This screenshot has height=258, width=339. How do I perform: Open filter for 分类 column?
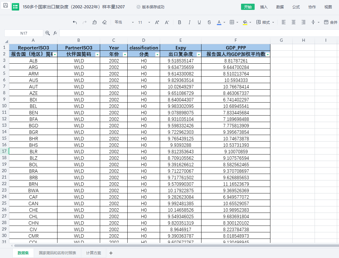tap(157, 54)
